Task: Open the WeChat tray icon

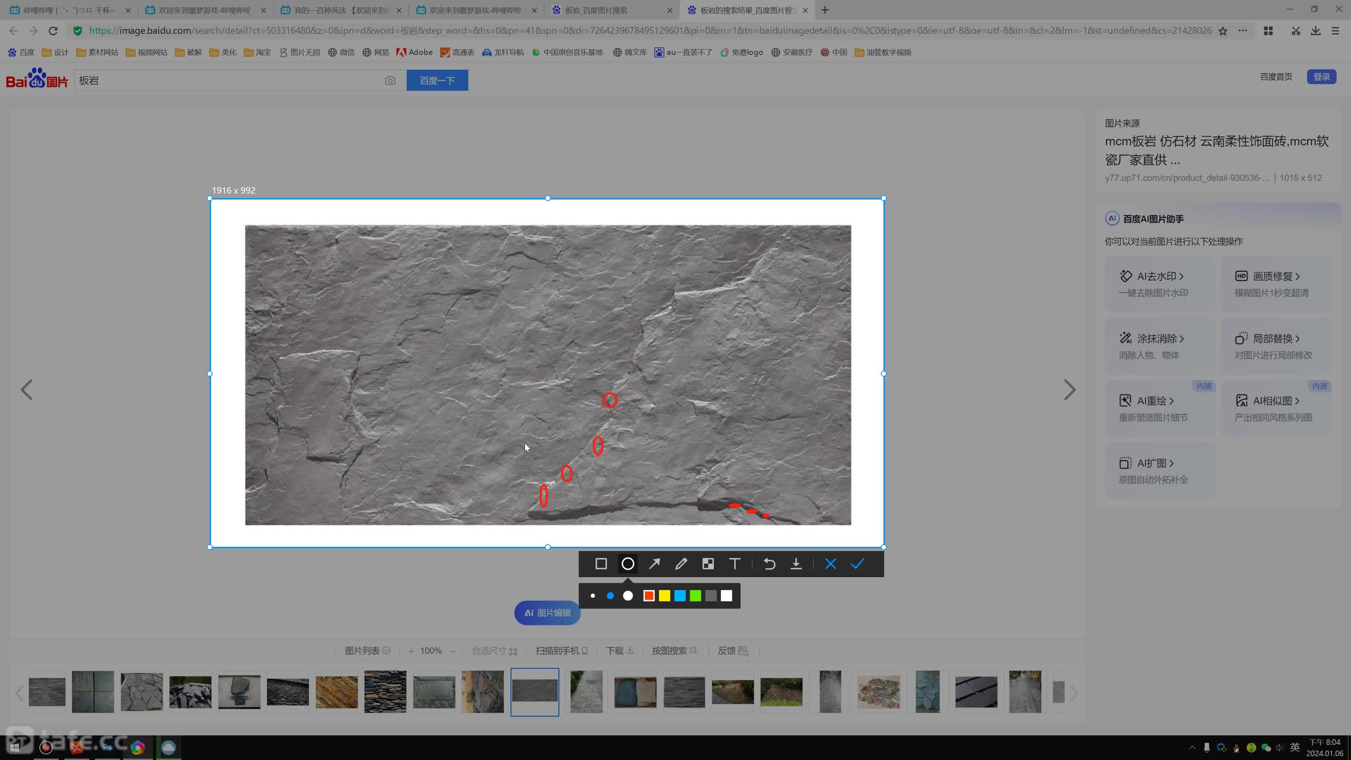Action: 1266,747
